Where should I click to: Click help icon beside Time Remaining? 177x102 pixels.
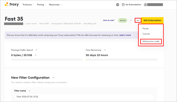point(105,50)
